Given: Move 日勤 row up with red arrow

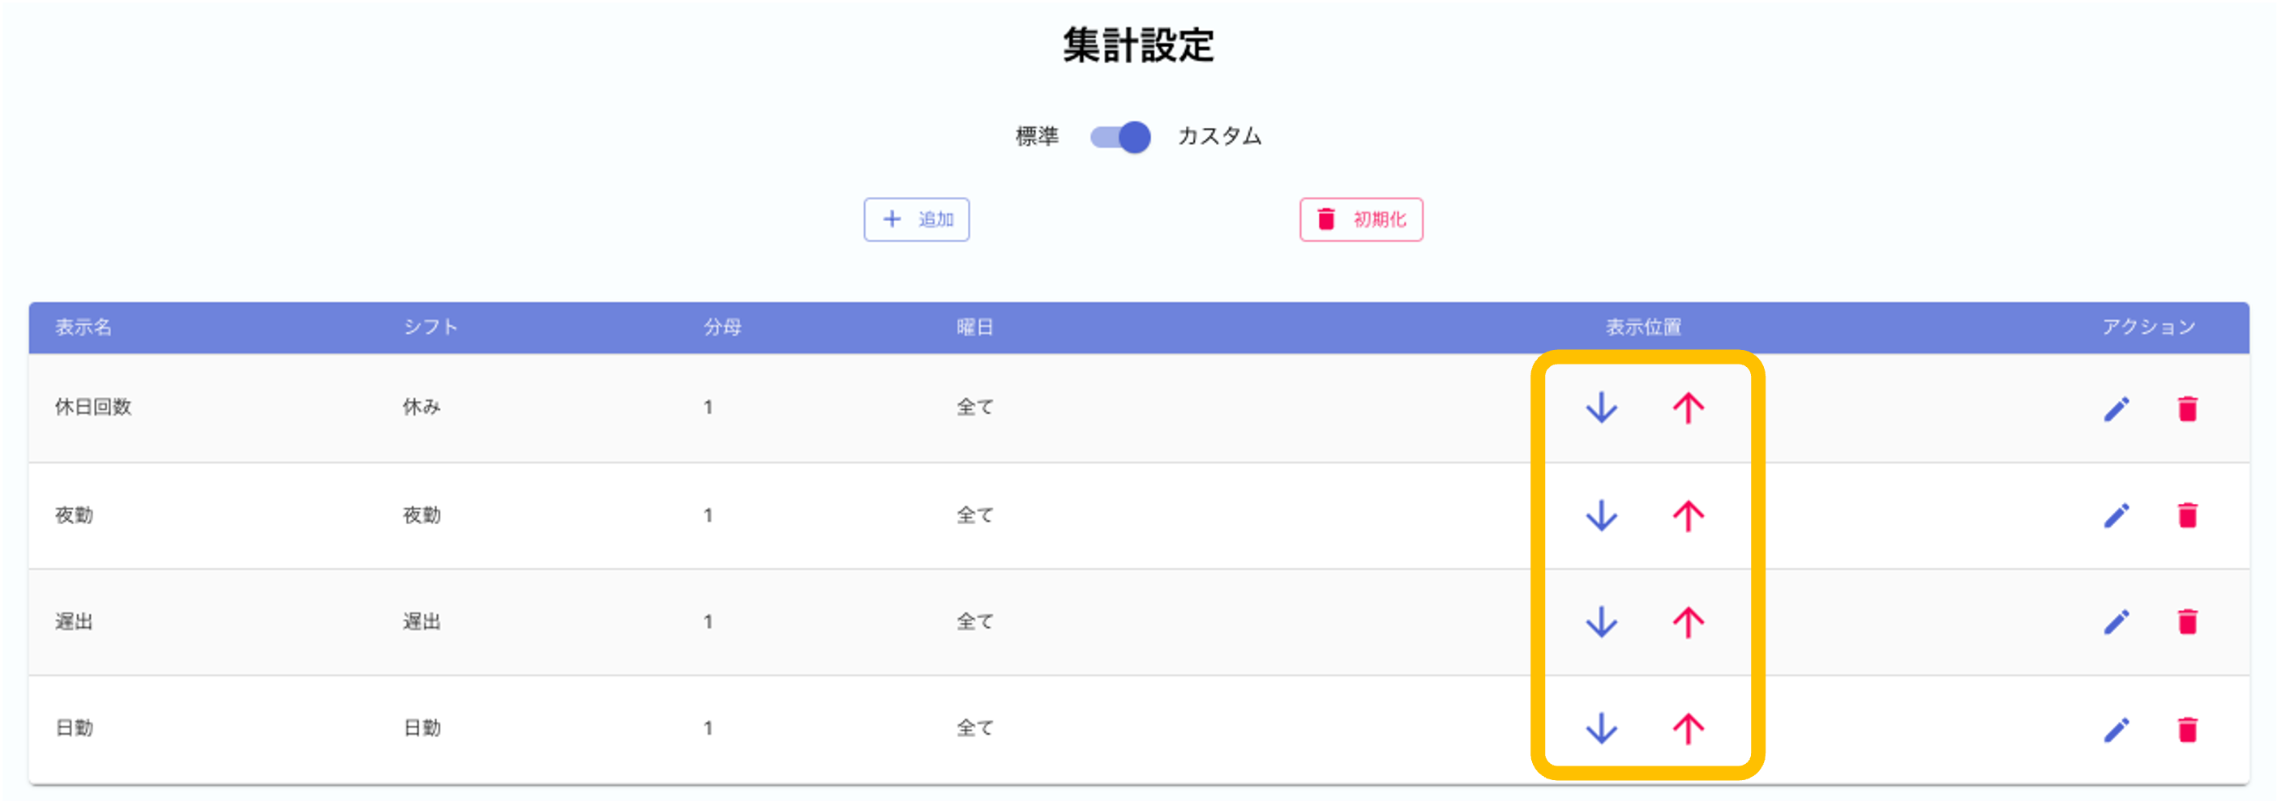Looking at the screenshot, I should tap(1688, 729).
